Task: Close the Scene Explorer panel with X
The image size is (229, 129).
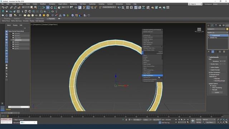Action: click(25, 28)
